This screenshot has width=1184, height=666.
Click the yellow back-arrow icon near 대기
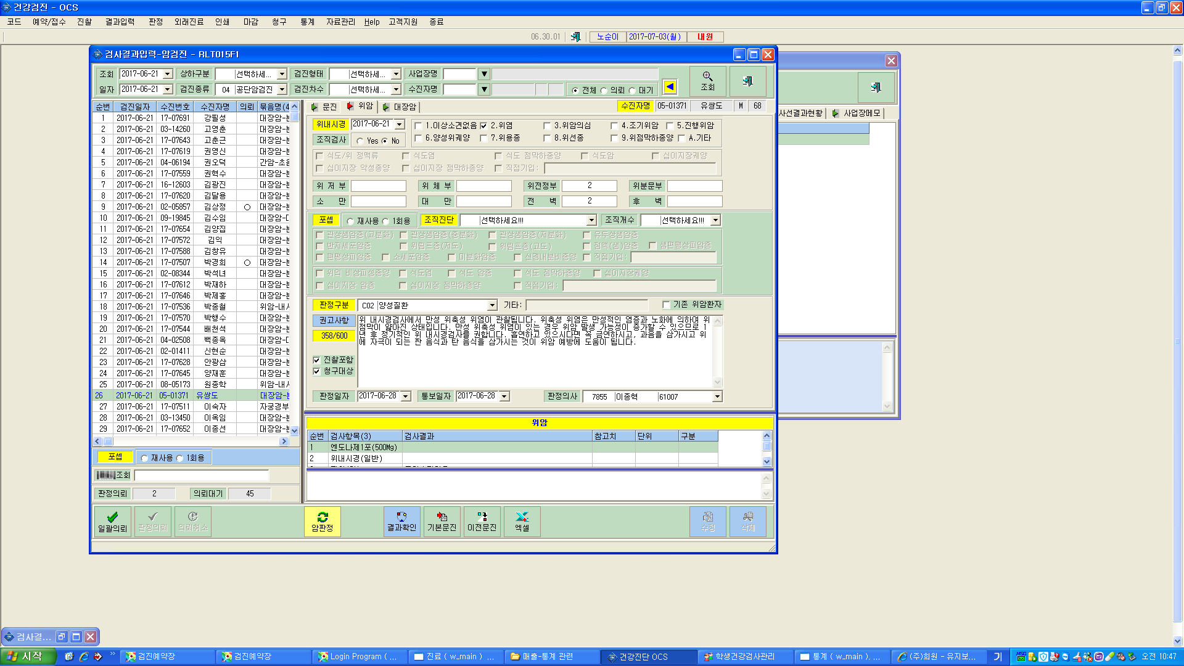(x=670, y=87)
